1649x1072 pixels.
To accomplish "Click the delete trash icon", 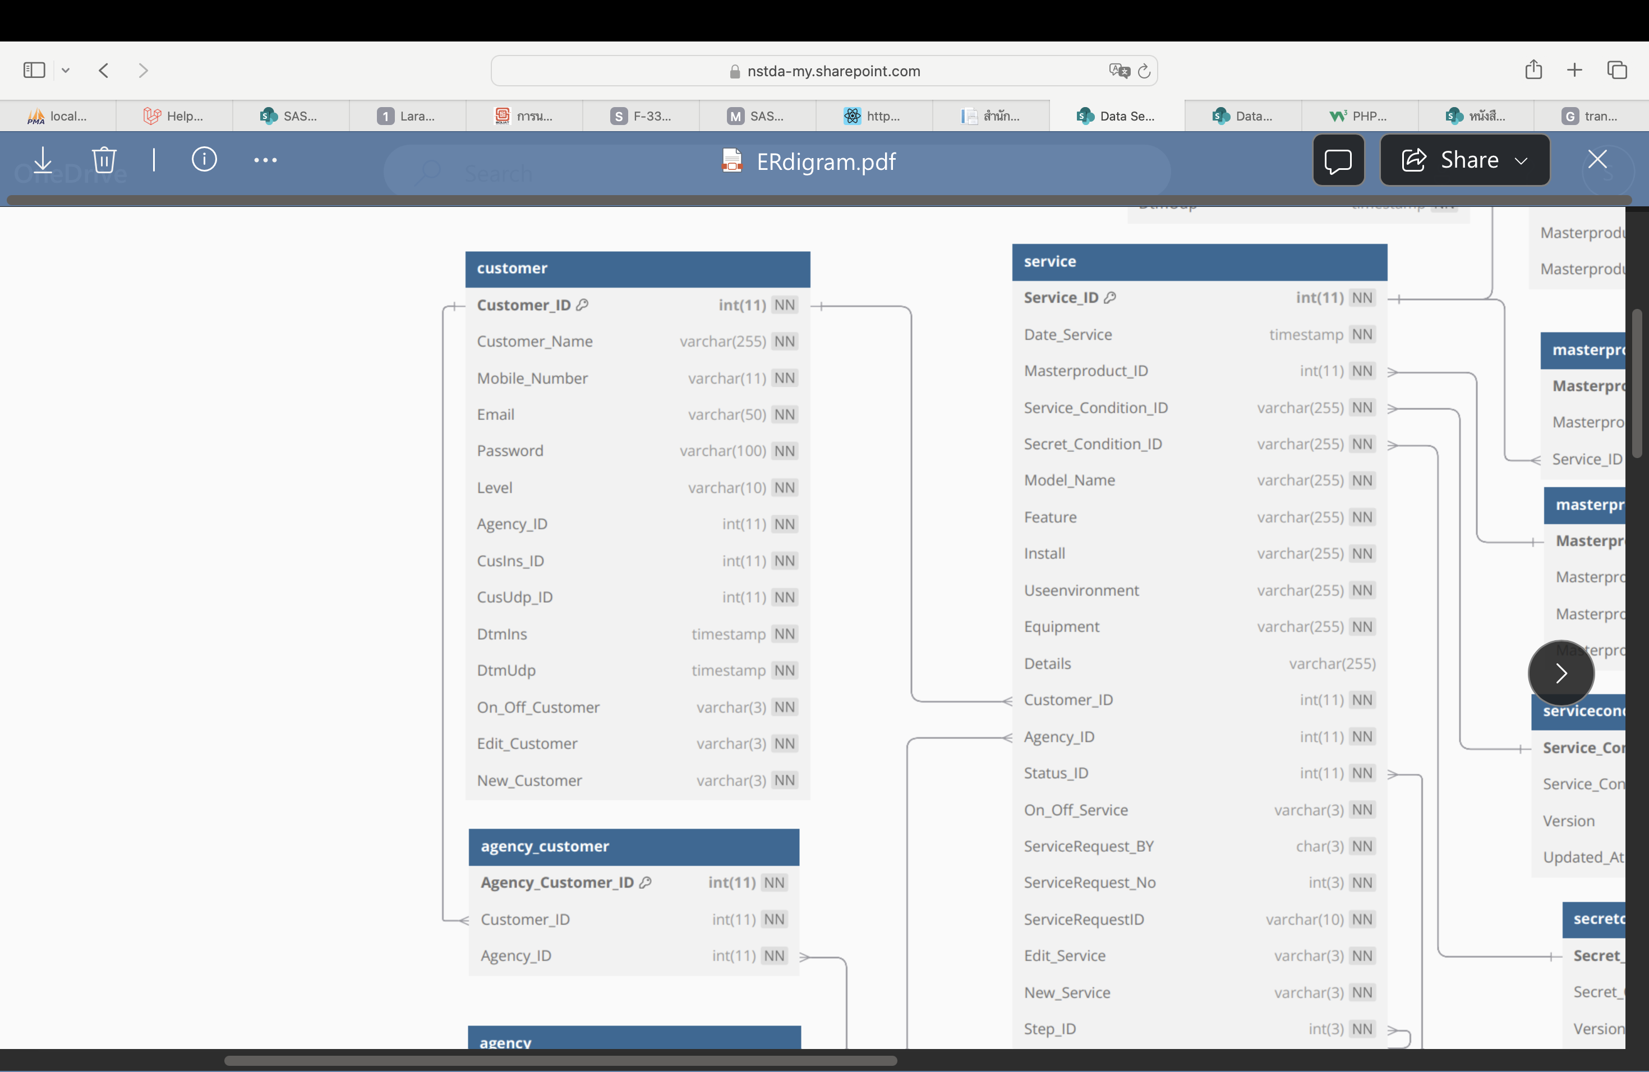I will (x=104, y=160).
